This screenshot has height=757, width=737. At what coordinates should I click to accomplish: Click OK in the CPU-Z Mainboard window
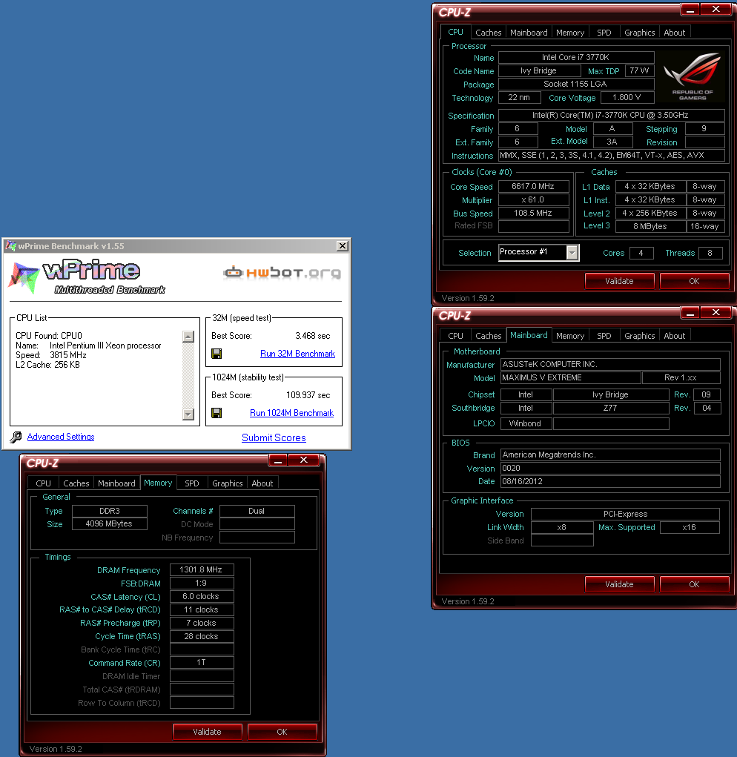pos(694,584)
